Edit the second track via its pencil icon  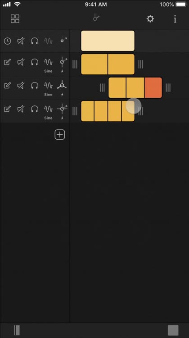pos(7,63)
